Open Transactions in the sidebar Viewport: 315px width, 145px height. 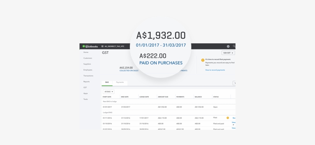pyautogui.click(x=88, y=76)
